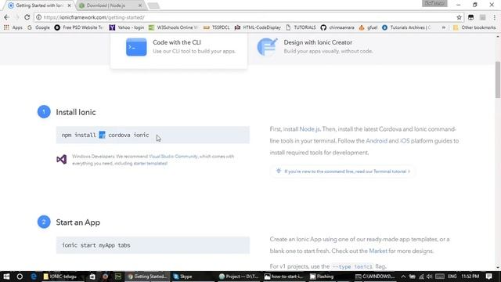
Task: Click the Ionic Creator icon
Action: pyautogui.click(x=267, y=47)
